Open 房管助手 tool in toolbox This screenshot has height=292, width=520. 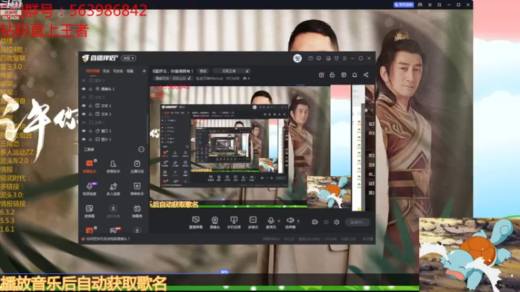[113, 166]
